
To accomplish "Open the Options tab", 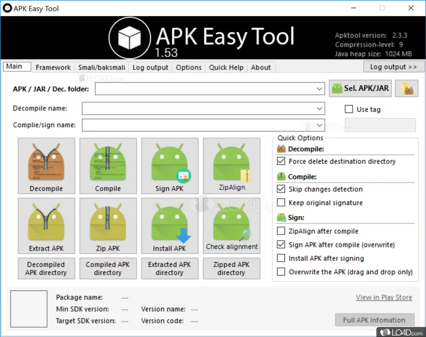I will (x=189, y=67).
